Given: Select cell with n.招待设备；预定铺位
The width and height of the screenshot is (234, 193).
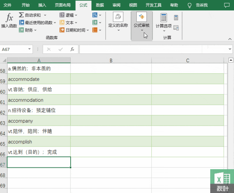Looking at the screenshot, I should [39, 110].
